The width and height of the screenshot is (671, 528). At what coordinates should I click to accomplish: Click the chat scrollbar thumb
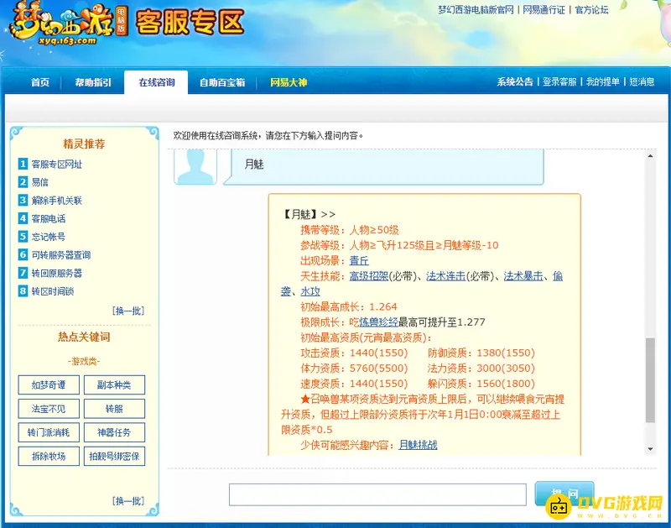[x=650, y=379]
